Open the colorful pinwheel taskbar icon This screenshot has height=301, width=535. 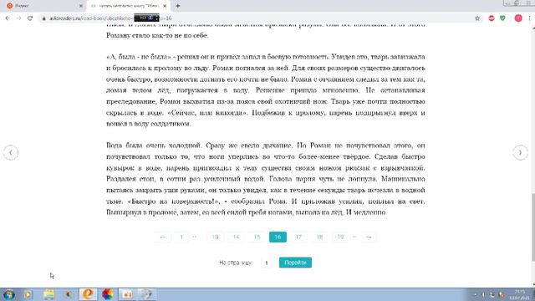coord(108,294)
